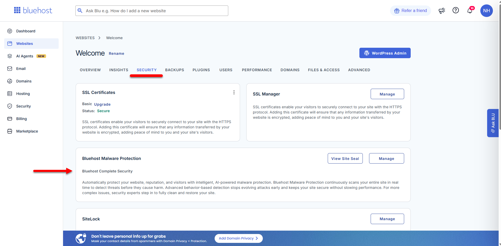Open Marketplace in the sidebar

click(x=31, y=131)
